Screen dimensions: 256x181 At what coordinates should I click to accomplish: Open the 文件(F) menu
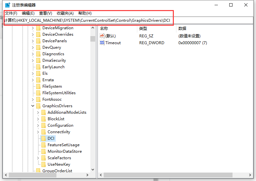pos(11,13)
